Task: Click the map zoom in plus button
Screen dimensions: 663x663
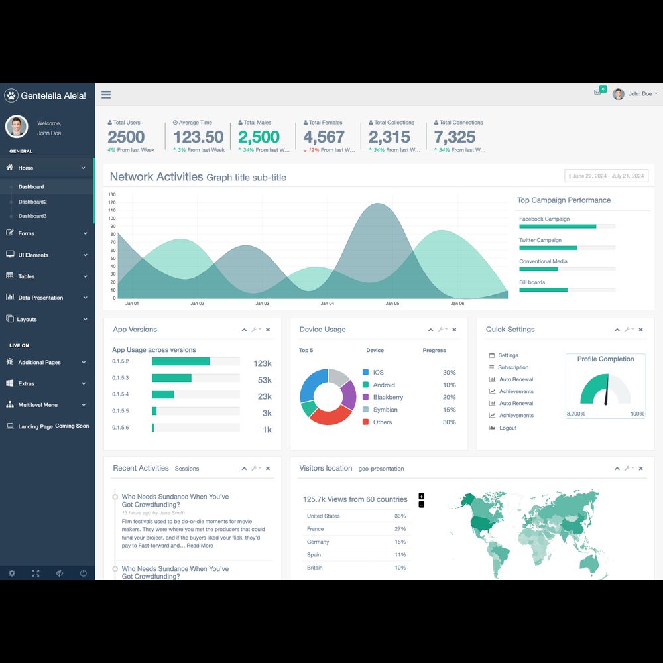Action: (x=422, y=496)
